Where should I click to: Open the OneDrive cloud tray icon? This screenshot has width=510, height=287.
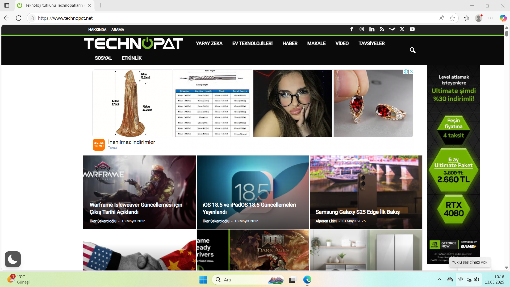(450, 280)
